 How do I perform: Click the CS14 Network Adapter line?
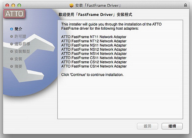click(x=94, y=66)
